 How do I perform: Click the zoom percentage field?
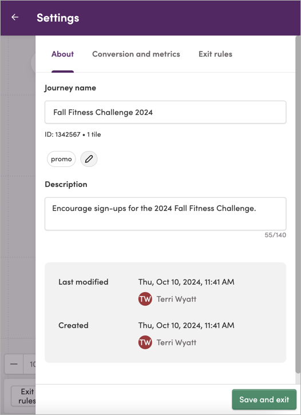[29, 364]
